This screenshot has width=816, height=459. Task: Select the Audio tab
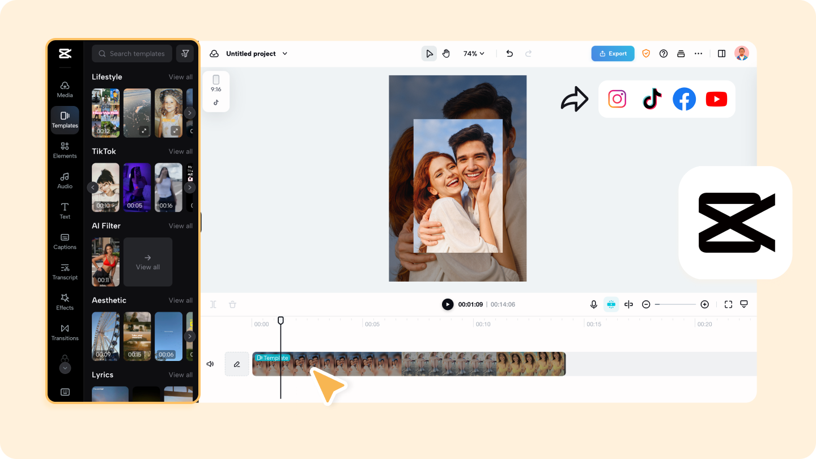[x=65, y=181]
